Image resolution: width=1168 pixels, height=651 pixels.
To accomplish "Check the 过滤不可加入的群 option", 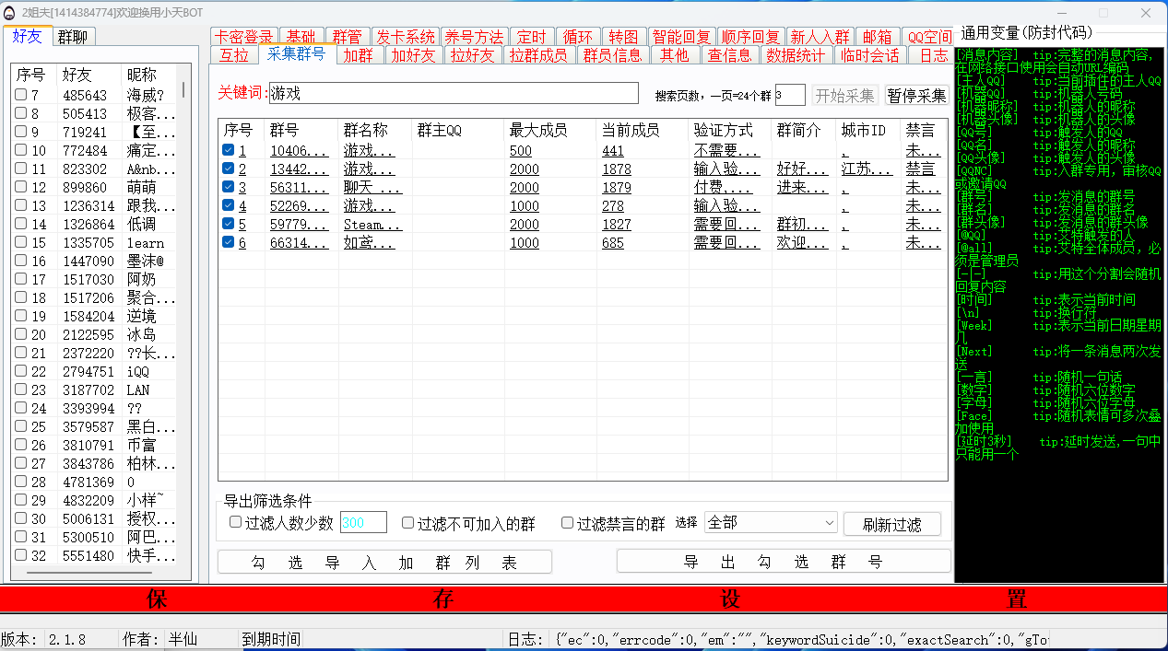I will coord(408,523).
